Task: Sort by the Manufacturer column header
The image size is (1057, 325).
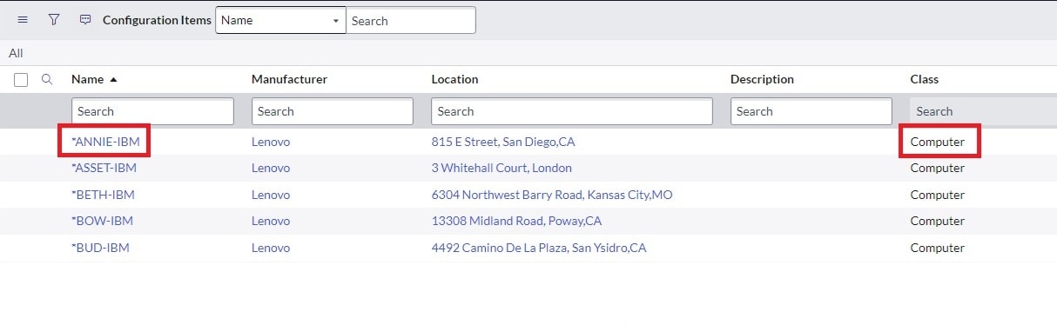Action: coord(289,79)
